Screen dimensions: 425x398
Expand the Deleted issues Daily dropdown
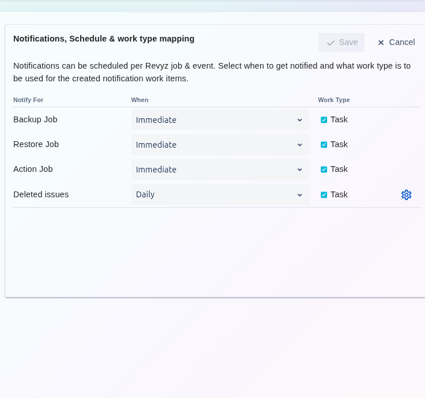[x=220, y=194]
